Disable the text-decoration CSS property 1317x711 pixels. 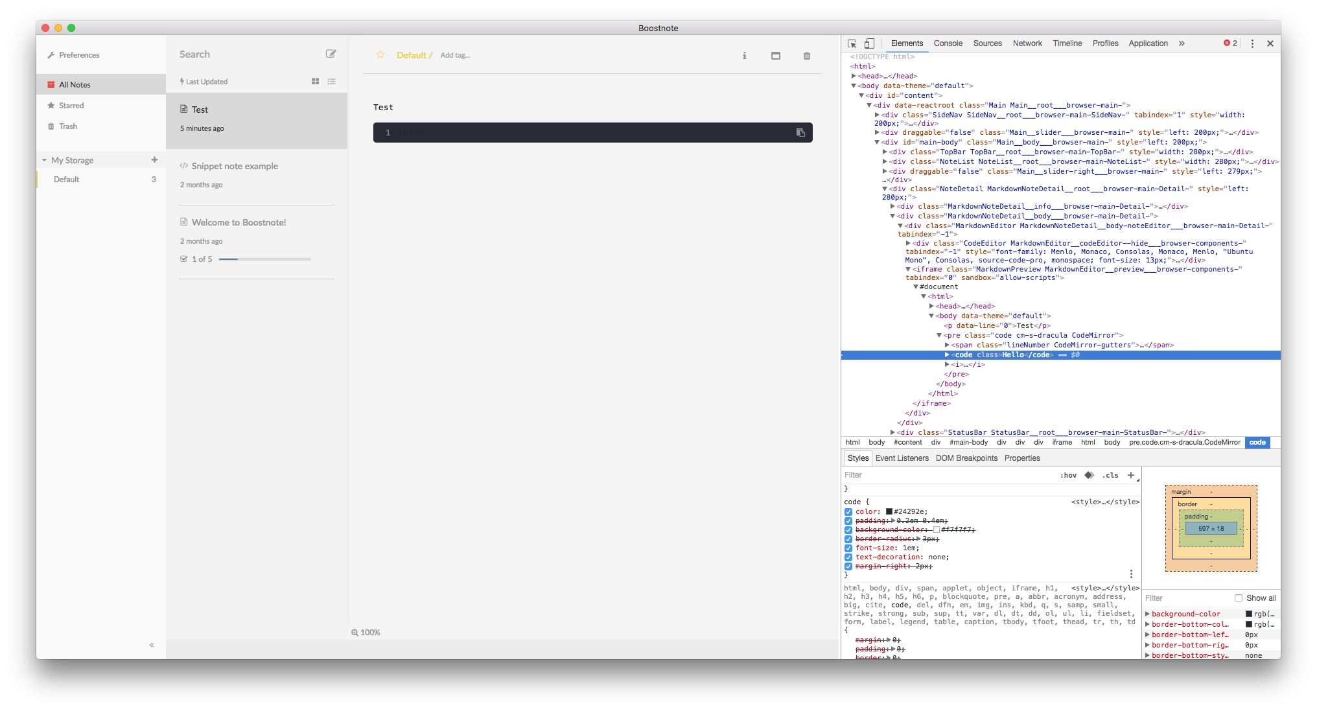848,557
